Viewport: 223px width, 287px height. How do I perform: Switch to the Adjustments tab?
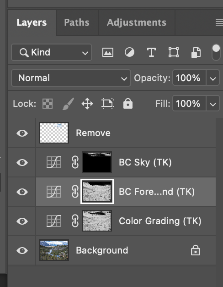(x=137, y=22)
